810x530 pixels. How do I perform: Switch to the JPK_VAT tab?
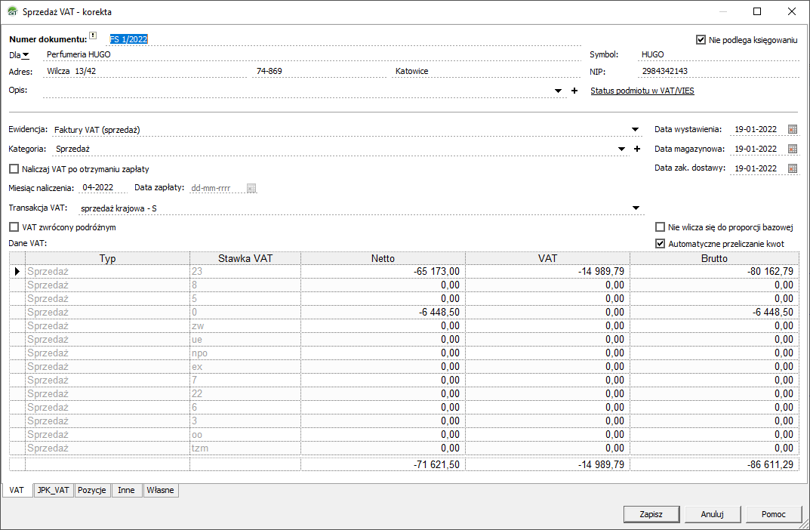54,490
